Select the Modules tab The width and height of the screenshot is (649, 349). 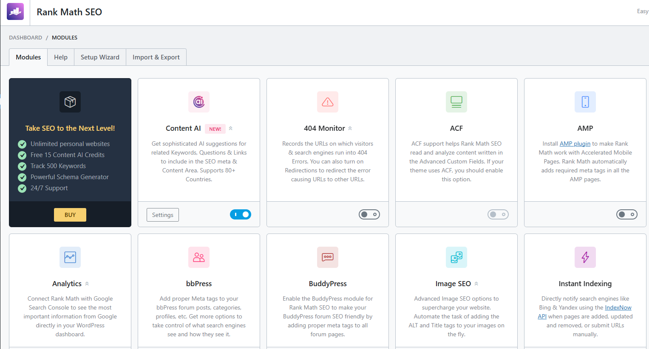pos(28,57)
